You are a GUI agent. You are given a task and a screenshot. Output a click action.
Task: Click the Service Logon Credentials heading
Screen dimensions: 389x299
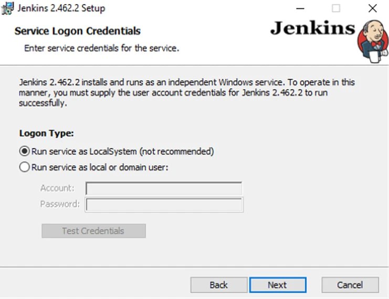(x=77, y=31)
